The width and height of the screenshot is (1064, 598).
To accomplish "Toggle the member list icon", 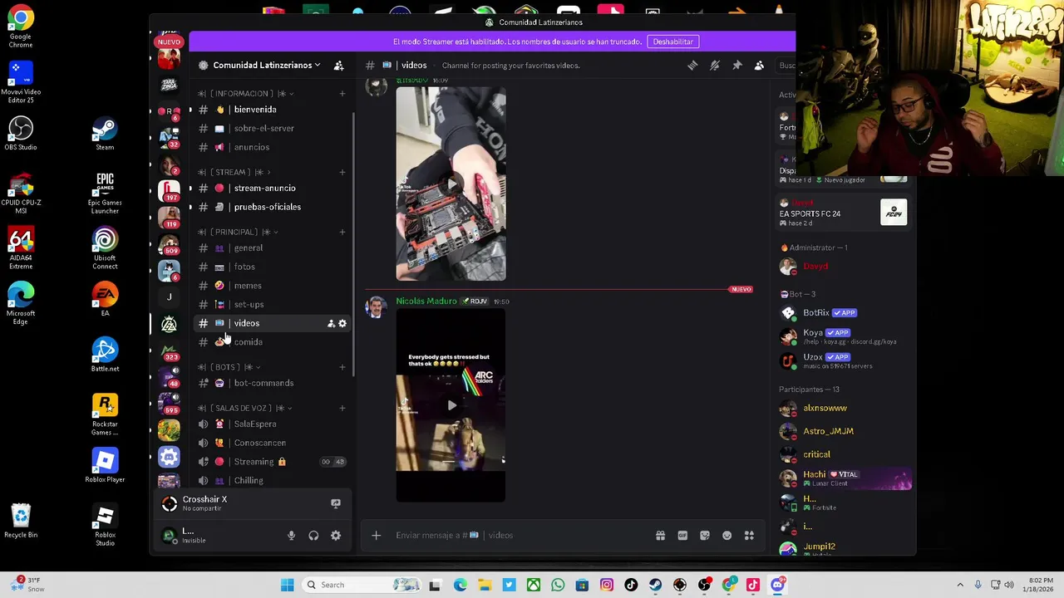I will click(759, 66).
